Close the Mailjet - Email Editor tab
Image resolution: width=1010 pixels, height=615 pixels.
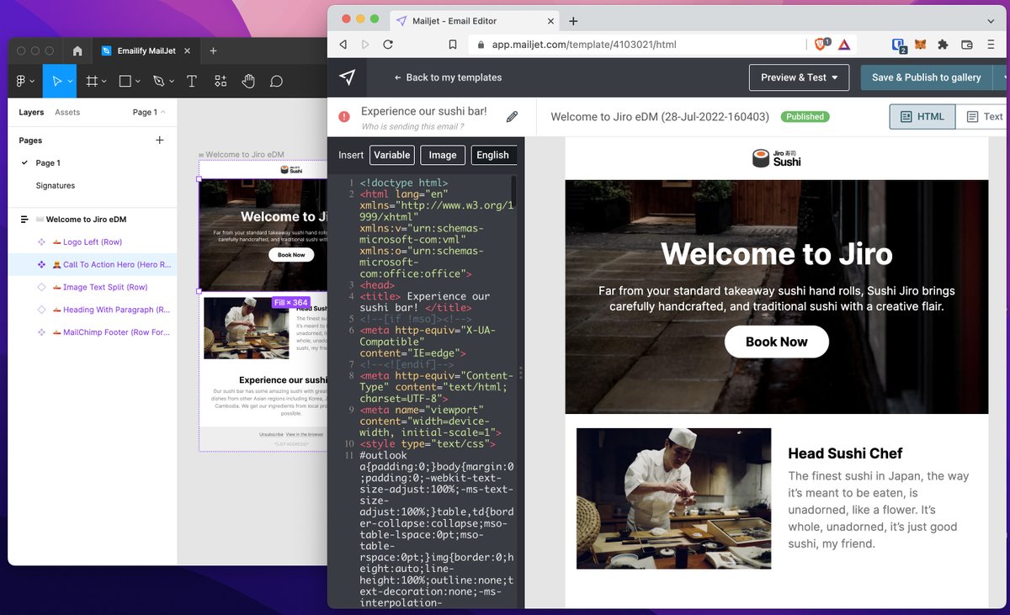[550, 21]
